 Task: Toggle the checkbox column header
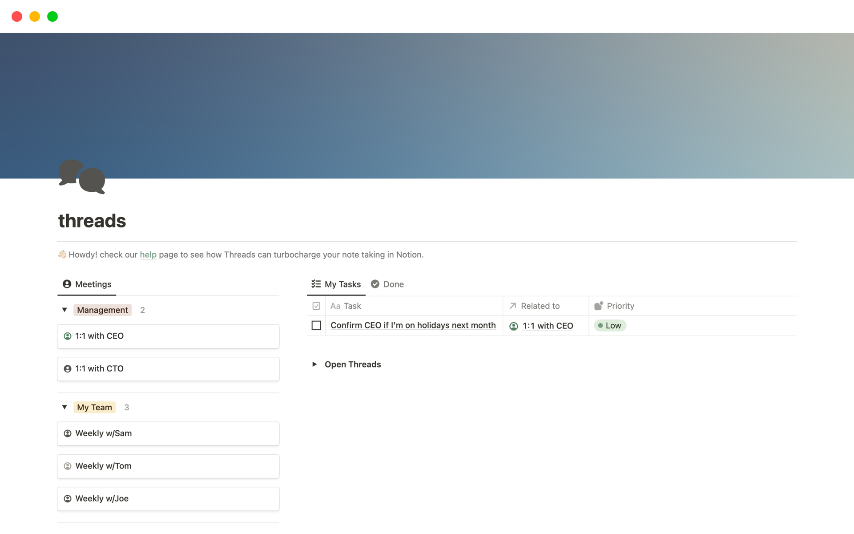[x=316, y=306]
